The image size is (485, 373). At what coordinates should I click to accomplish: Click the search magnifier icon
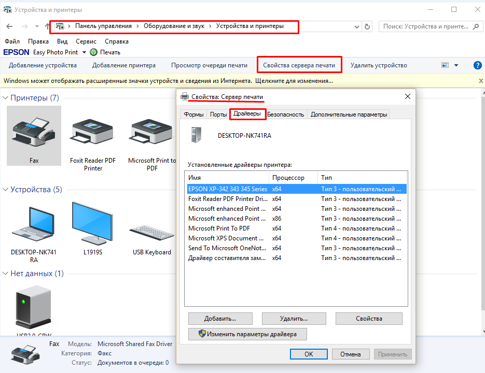click(476, 26)
